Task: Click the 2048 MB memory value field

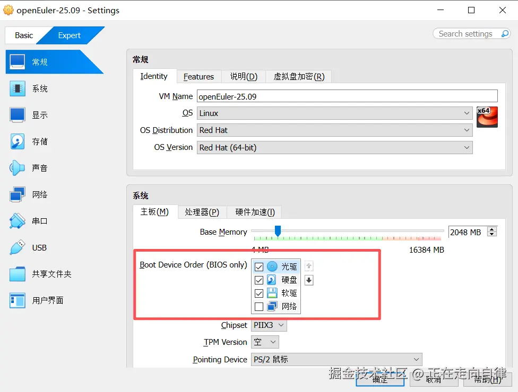Action: pos(468,232)
